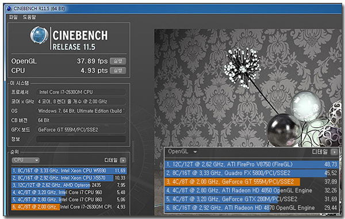
Task: Select the orange GeForce GT 555M entry
Action: click(251, 182)
